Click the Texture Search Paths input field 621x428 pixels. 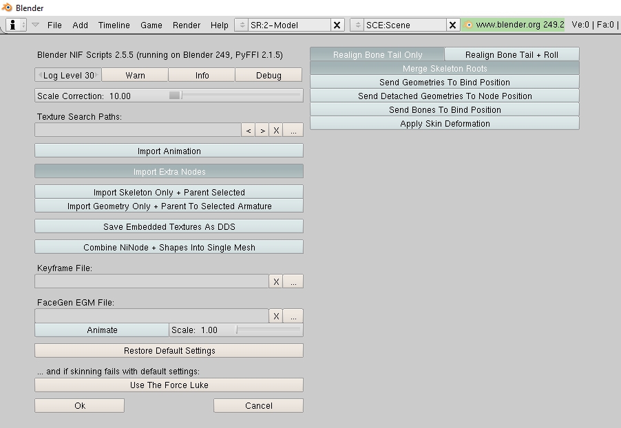(x=138, y=130)
